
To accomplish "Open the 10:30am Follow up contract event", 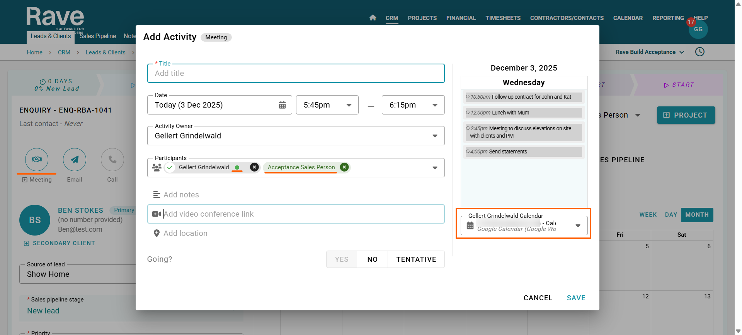I will click(x=524, y=97).
